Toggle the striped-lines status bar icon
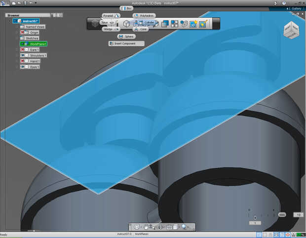Screen dimensions: 306x238 pyautogui.click(x=276, y=235)
